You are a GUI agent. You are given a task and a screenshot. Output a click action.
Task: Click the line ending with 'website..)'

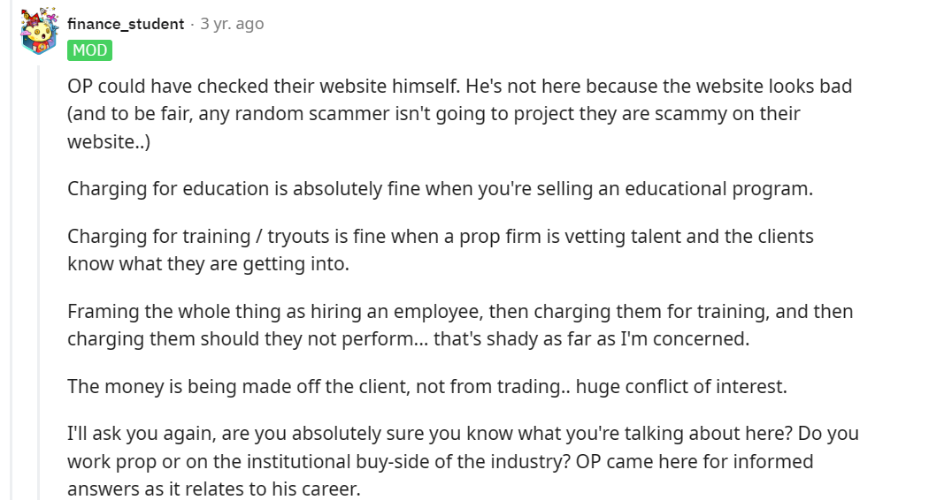click(x=109, y=142)
